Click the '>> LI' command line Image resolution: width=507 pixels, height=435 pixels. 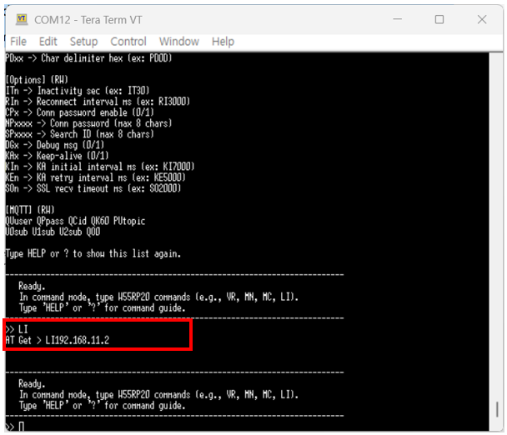pos(17,329)
